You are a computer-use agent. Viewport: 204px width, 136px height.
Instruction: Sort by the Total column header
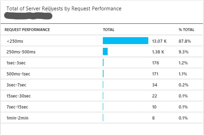point(109,30)
